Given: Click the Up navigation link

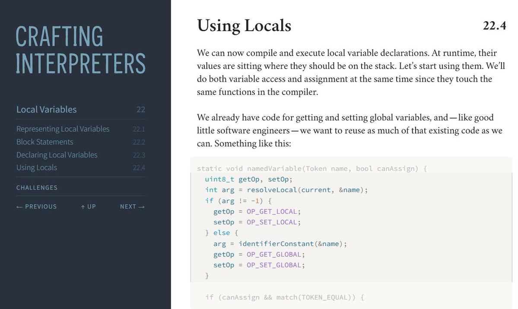Looking at the screenshot, I should point(88,206).
